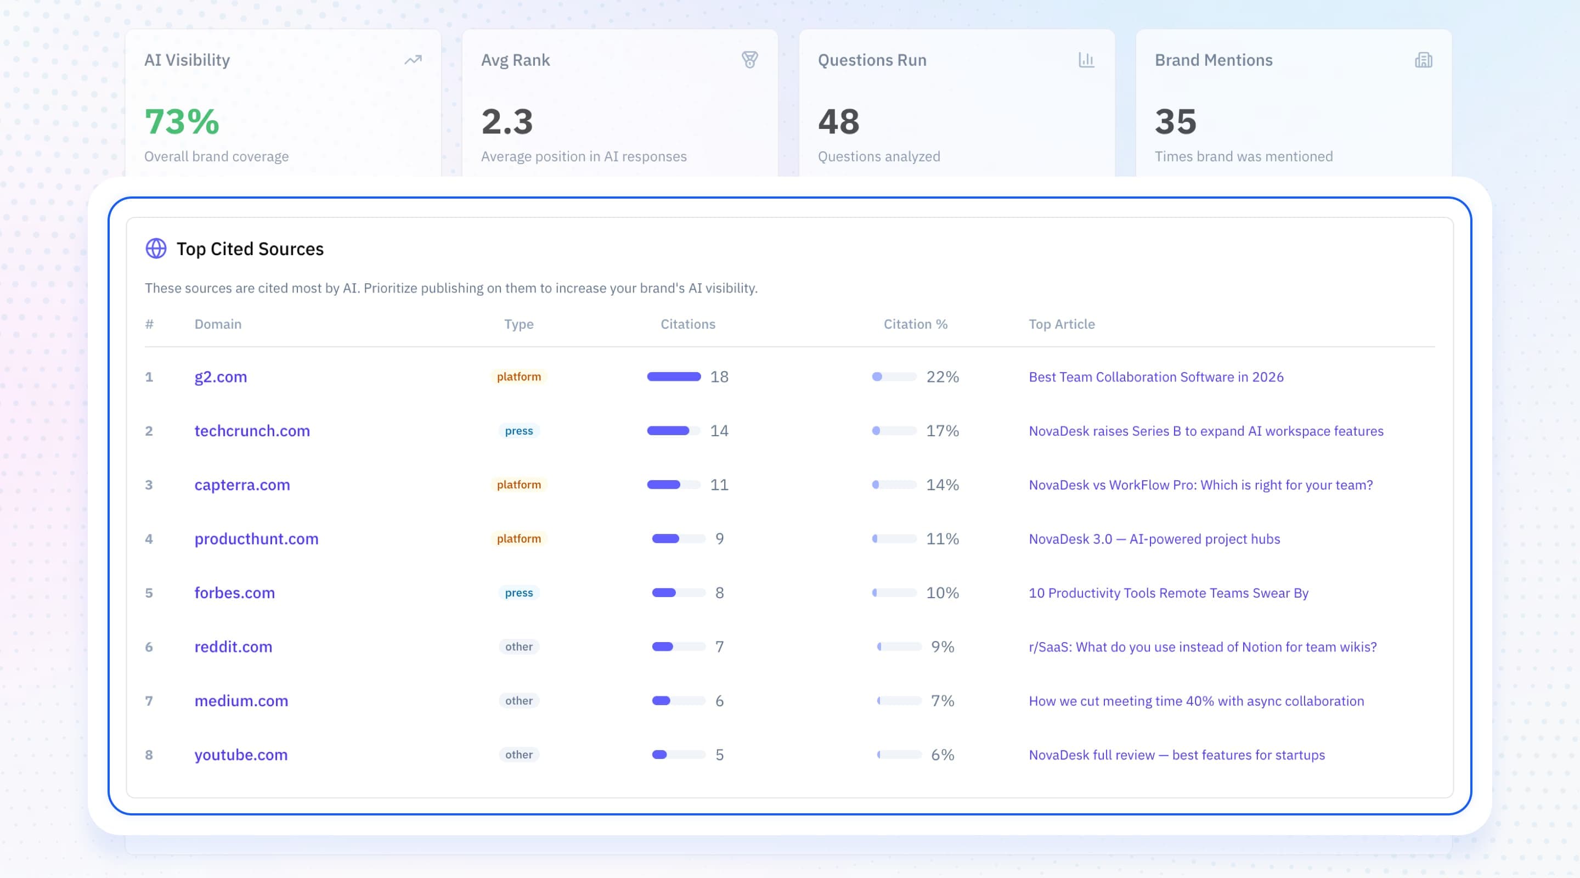
Task: Click the Questions Run bar chart icon
Action: (1086, 59)
